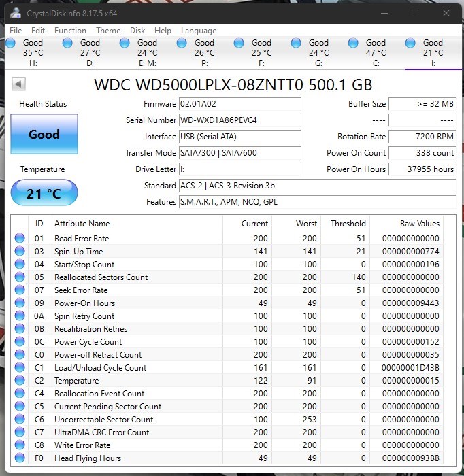Click status orb for Recalibration Retries row
464x476 pixels.
pos(20,328)
